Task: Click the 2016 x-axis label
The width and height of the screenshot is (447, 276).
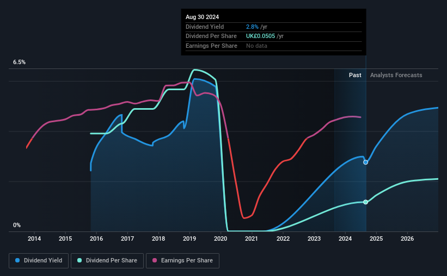Action: click(96, 239)
